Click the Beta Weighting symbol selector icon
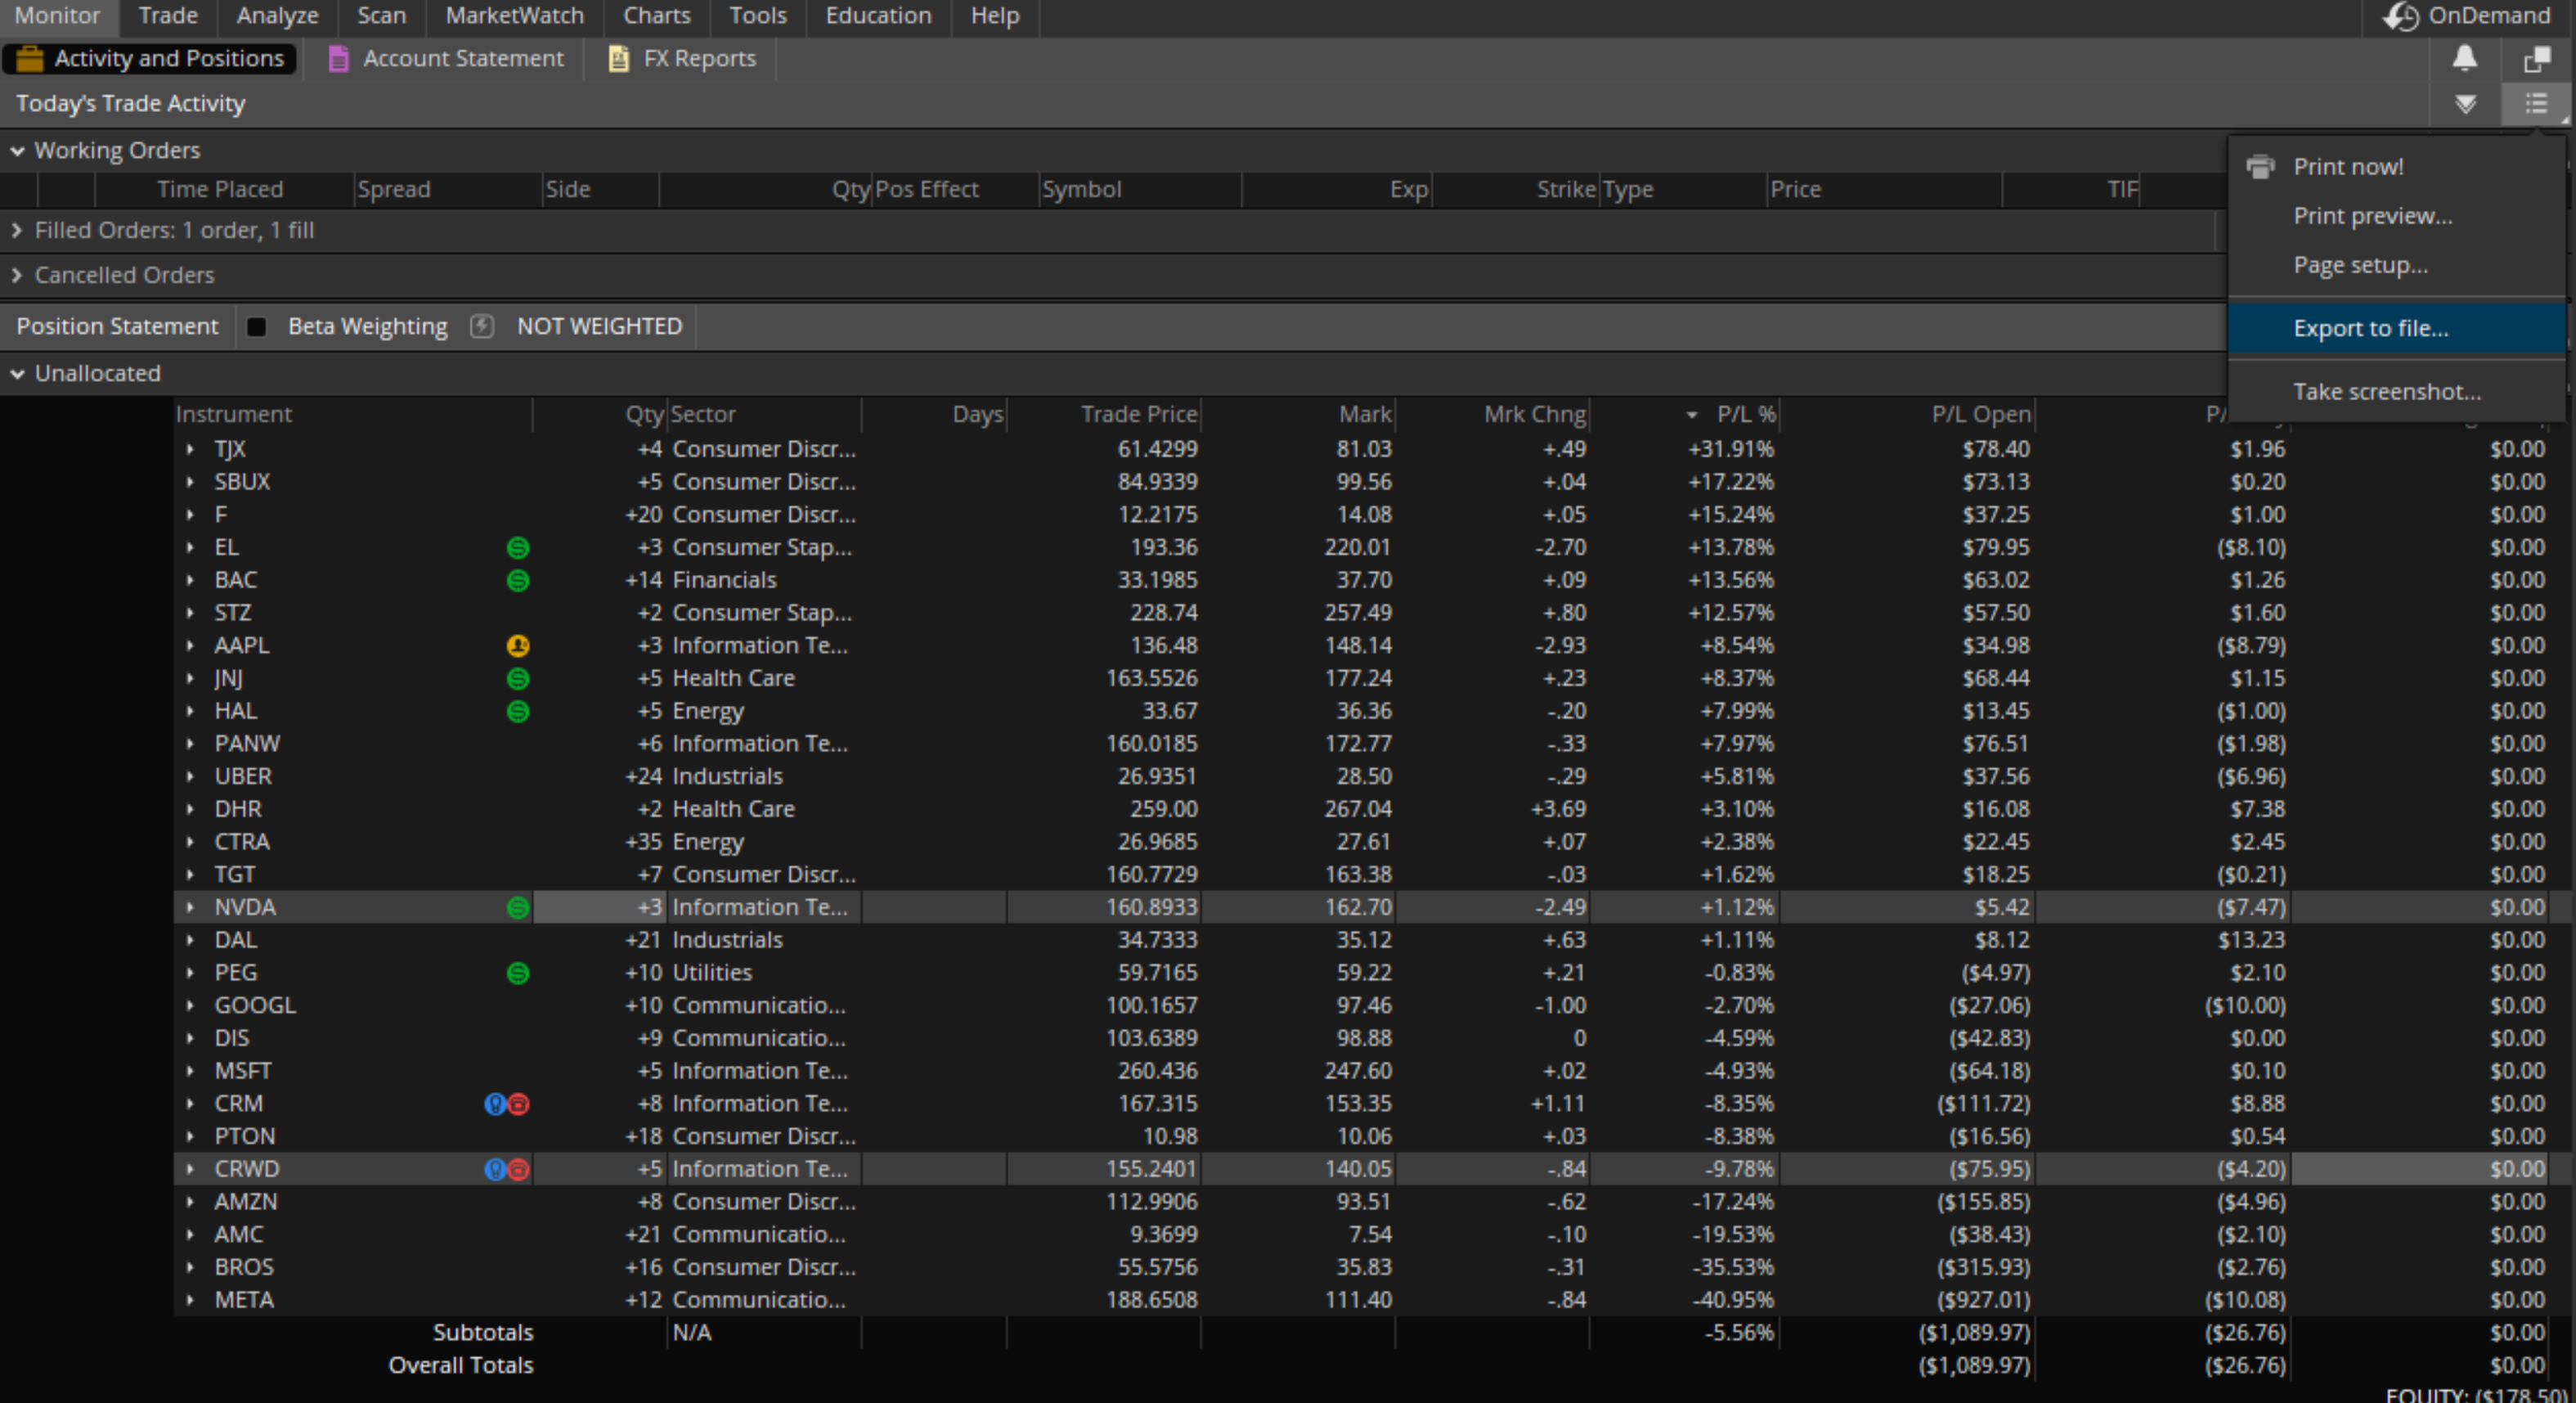This screenshot has width=2576, height=1403. [x=482, y=326]
